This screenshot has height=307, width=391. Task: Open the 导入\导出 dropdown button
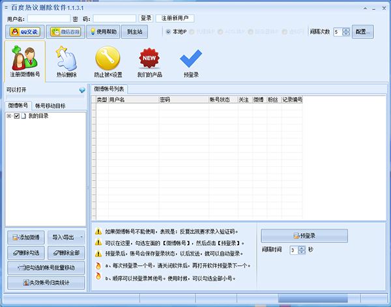click(x=66, y=237)
